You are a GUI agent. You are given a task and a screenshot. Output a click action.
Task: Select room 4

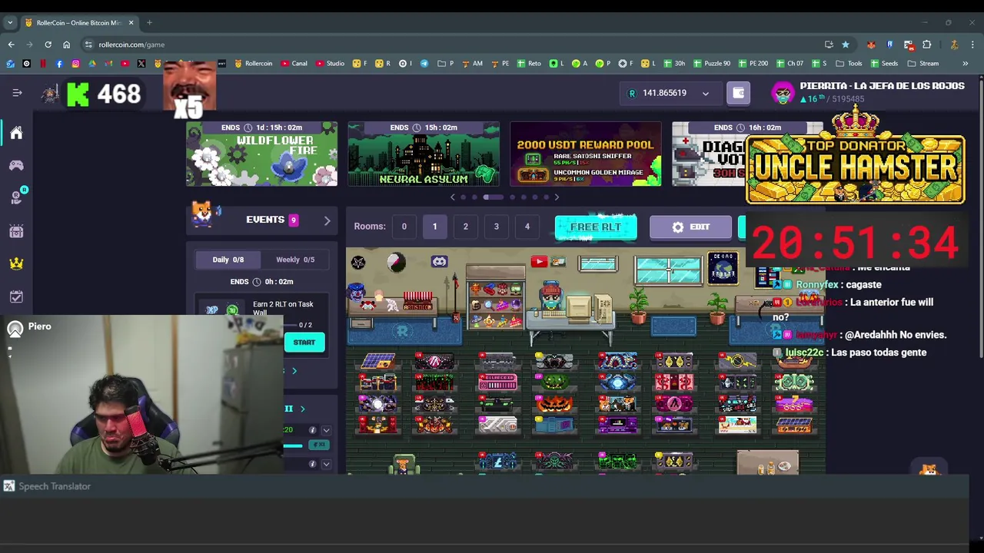point(527,227)
